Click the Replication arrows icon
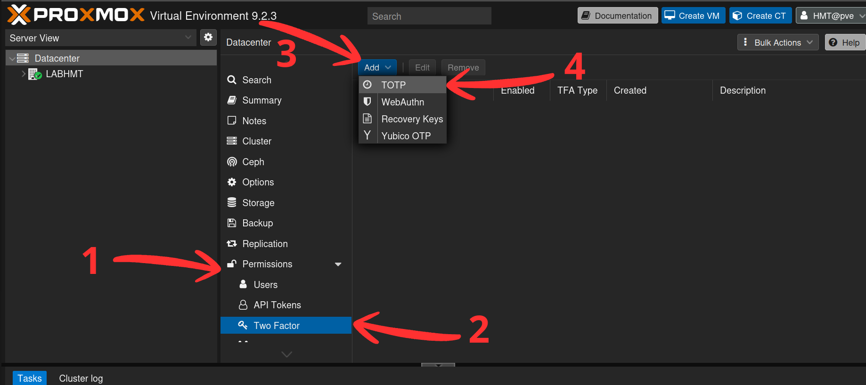The height and width of the screenshot is (385, 866). (x=231, y=244)
